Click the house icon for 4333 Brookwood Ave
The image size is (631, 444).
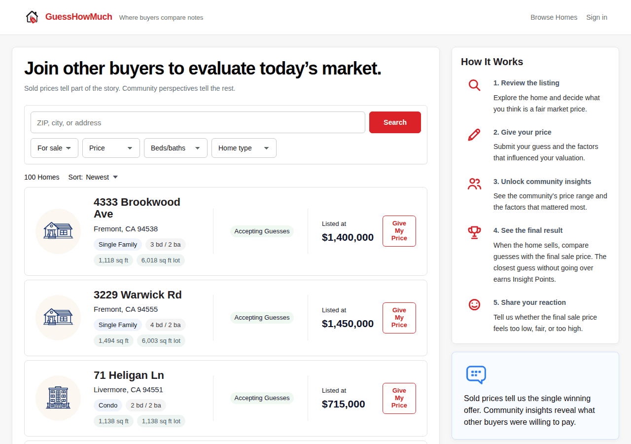[58, 231]
